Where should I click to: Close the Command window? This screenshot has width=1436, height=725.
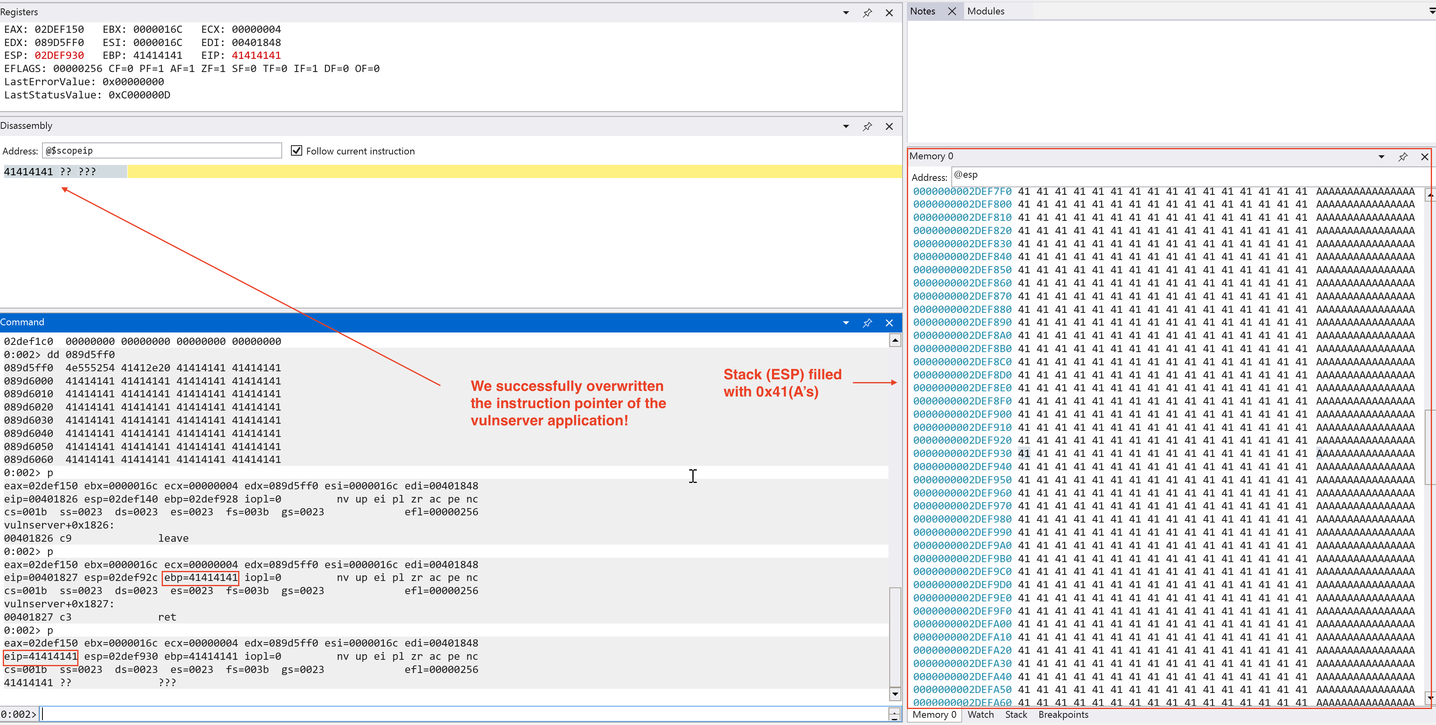[x=889, y=322]
